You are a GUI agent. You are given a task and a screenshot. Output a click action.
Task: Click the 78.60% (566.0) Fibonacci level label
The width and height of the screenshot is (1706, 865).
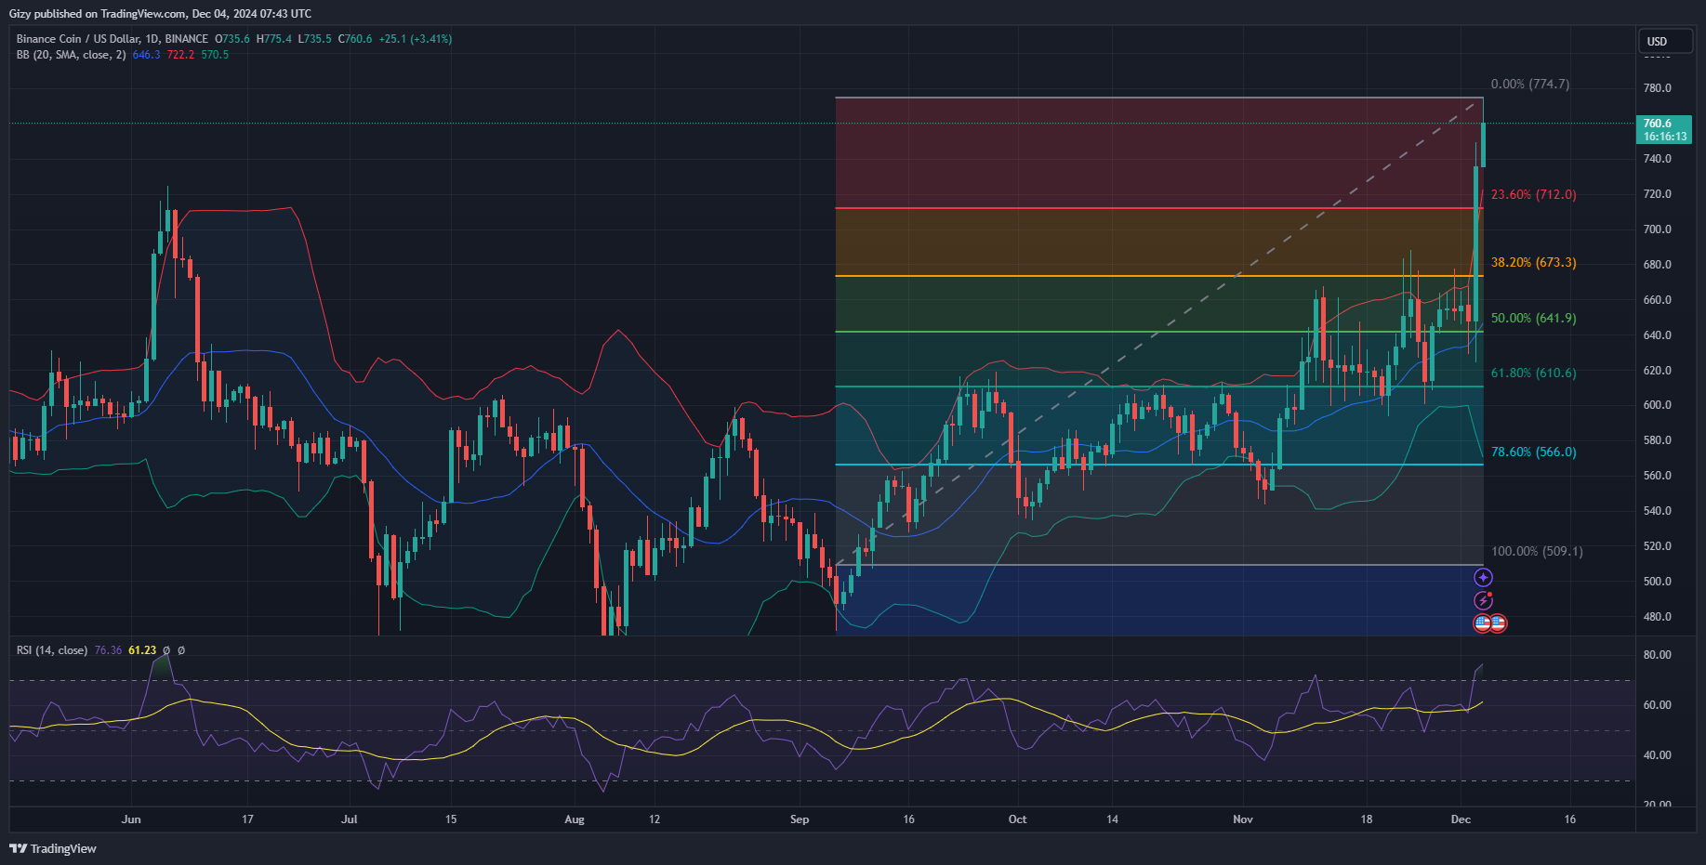1534,452
